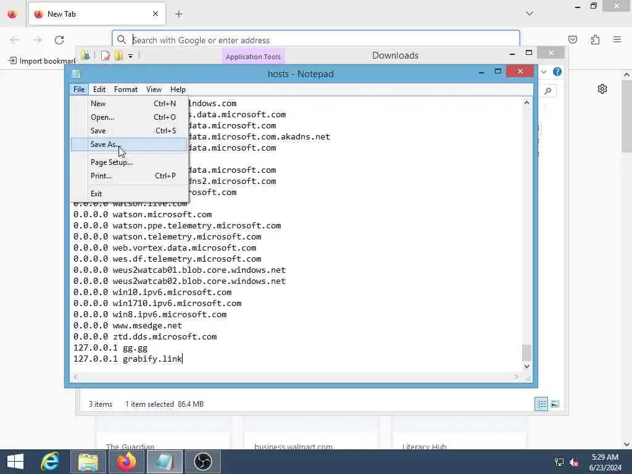632x474 pixels.
Task: Click Notepad taskbar button
Action: click(x=165, y=462)
